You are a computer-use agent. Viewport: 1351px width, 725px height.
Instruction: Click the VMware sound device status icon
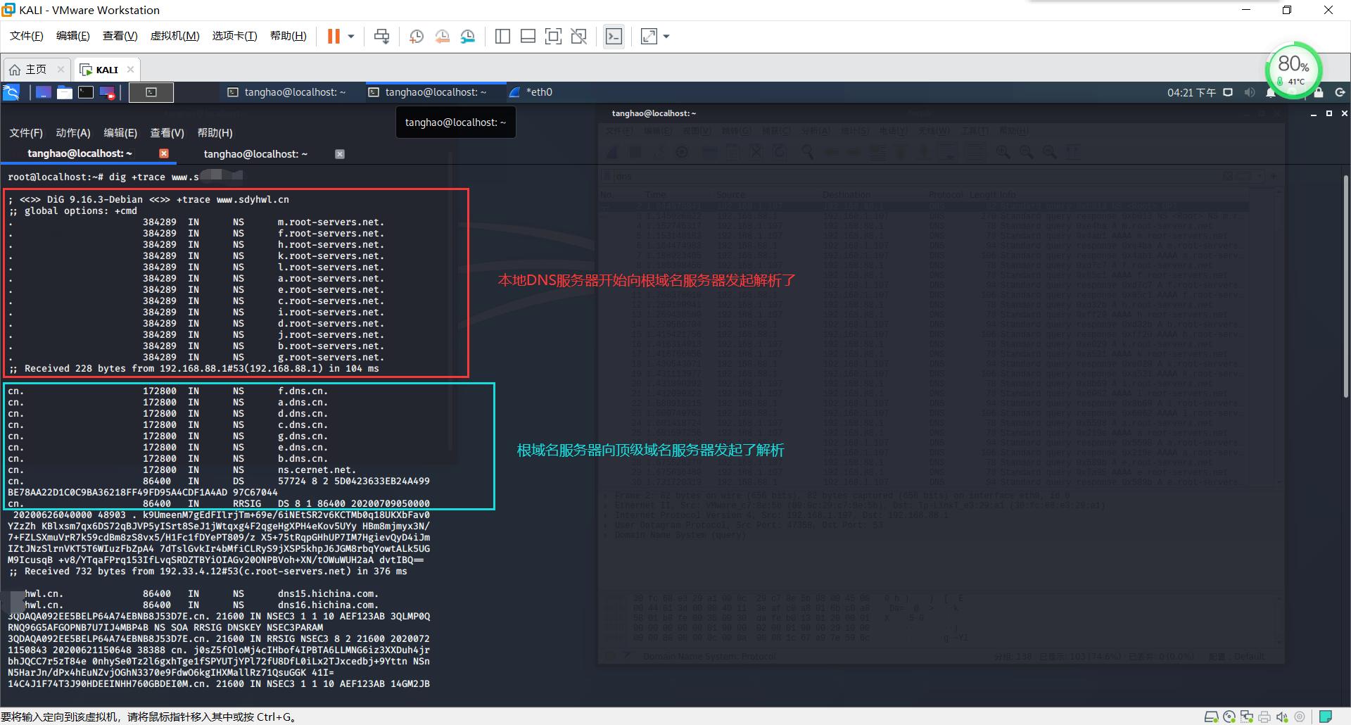tap(1281, 717)
